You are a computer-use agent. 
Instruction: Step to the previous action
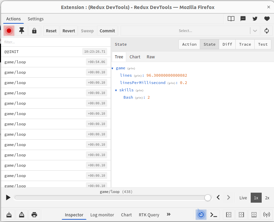point(218,198)
